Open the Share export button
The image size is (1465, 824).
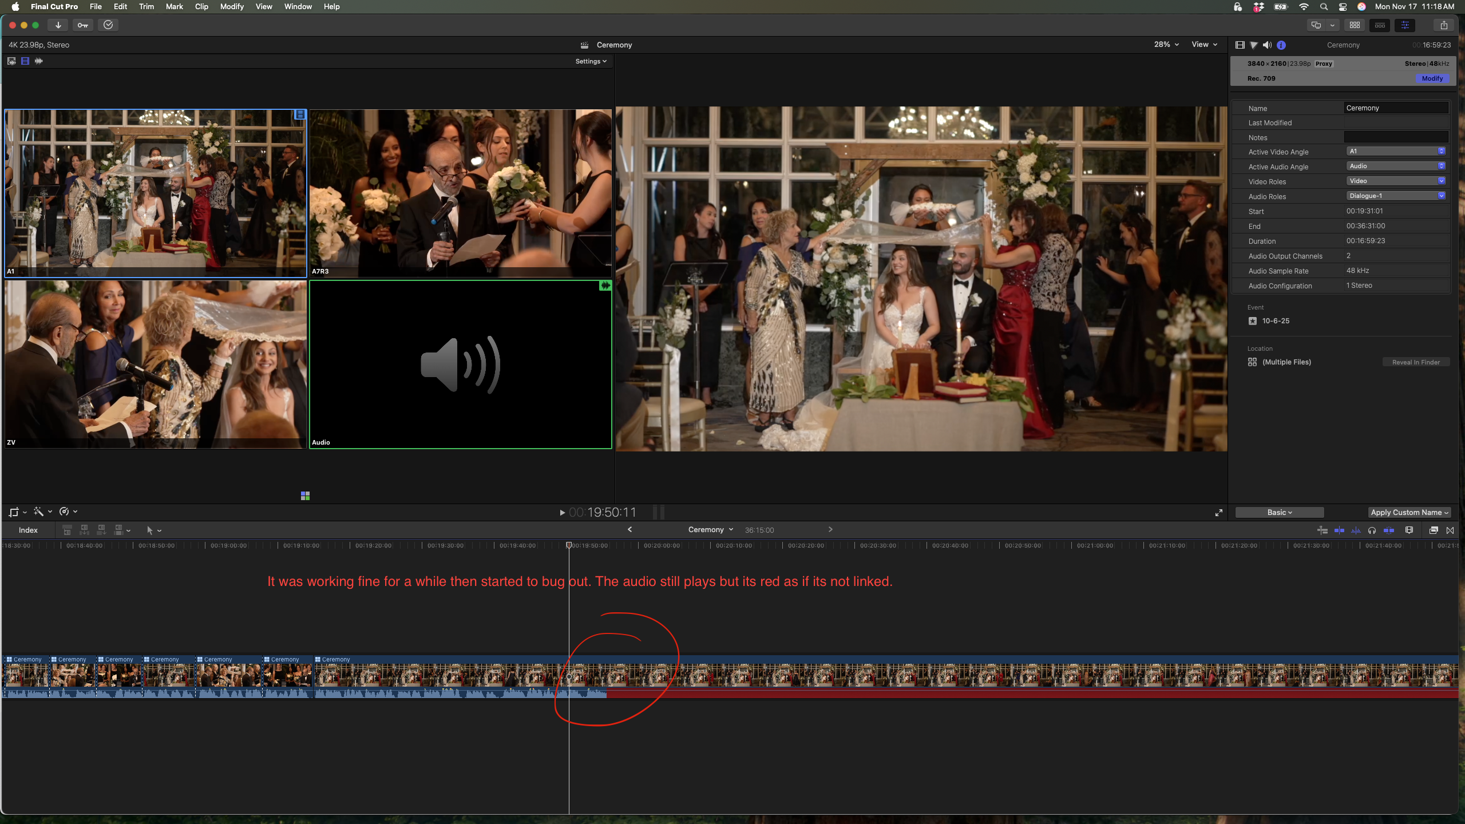point(1443,25)
